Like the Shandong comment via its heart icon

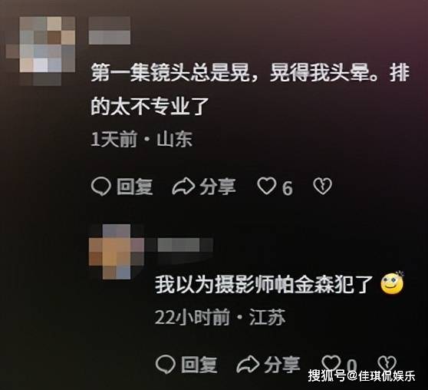coord(266,186)
